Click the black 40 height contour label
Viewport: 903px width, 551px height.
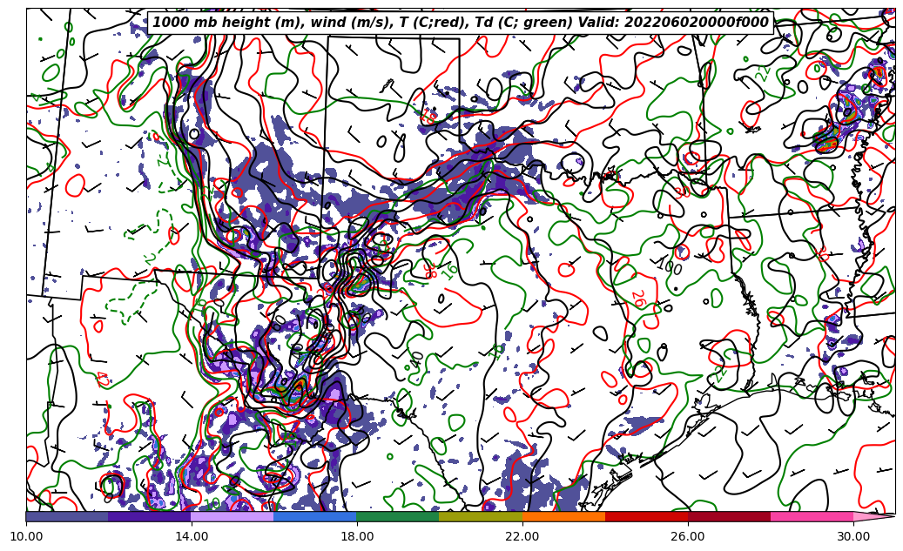(418, 359)
